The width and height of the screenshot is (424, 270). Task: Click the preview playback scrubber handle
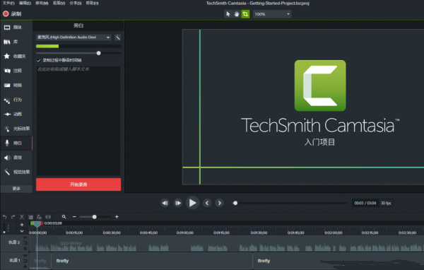pyautogui.click(x=235, y=203)
